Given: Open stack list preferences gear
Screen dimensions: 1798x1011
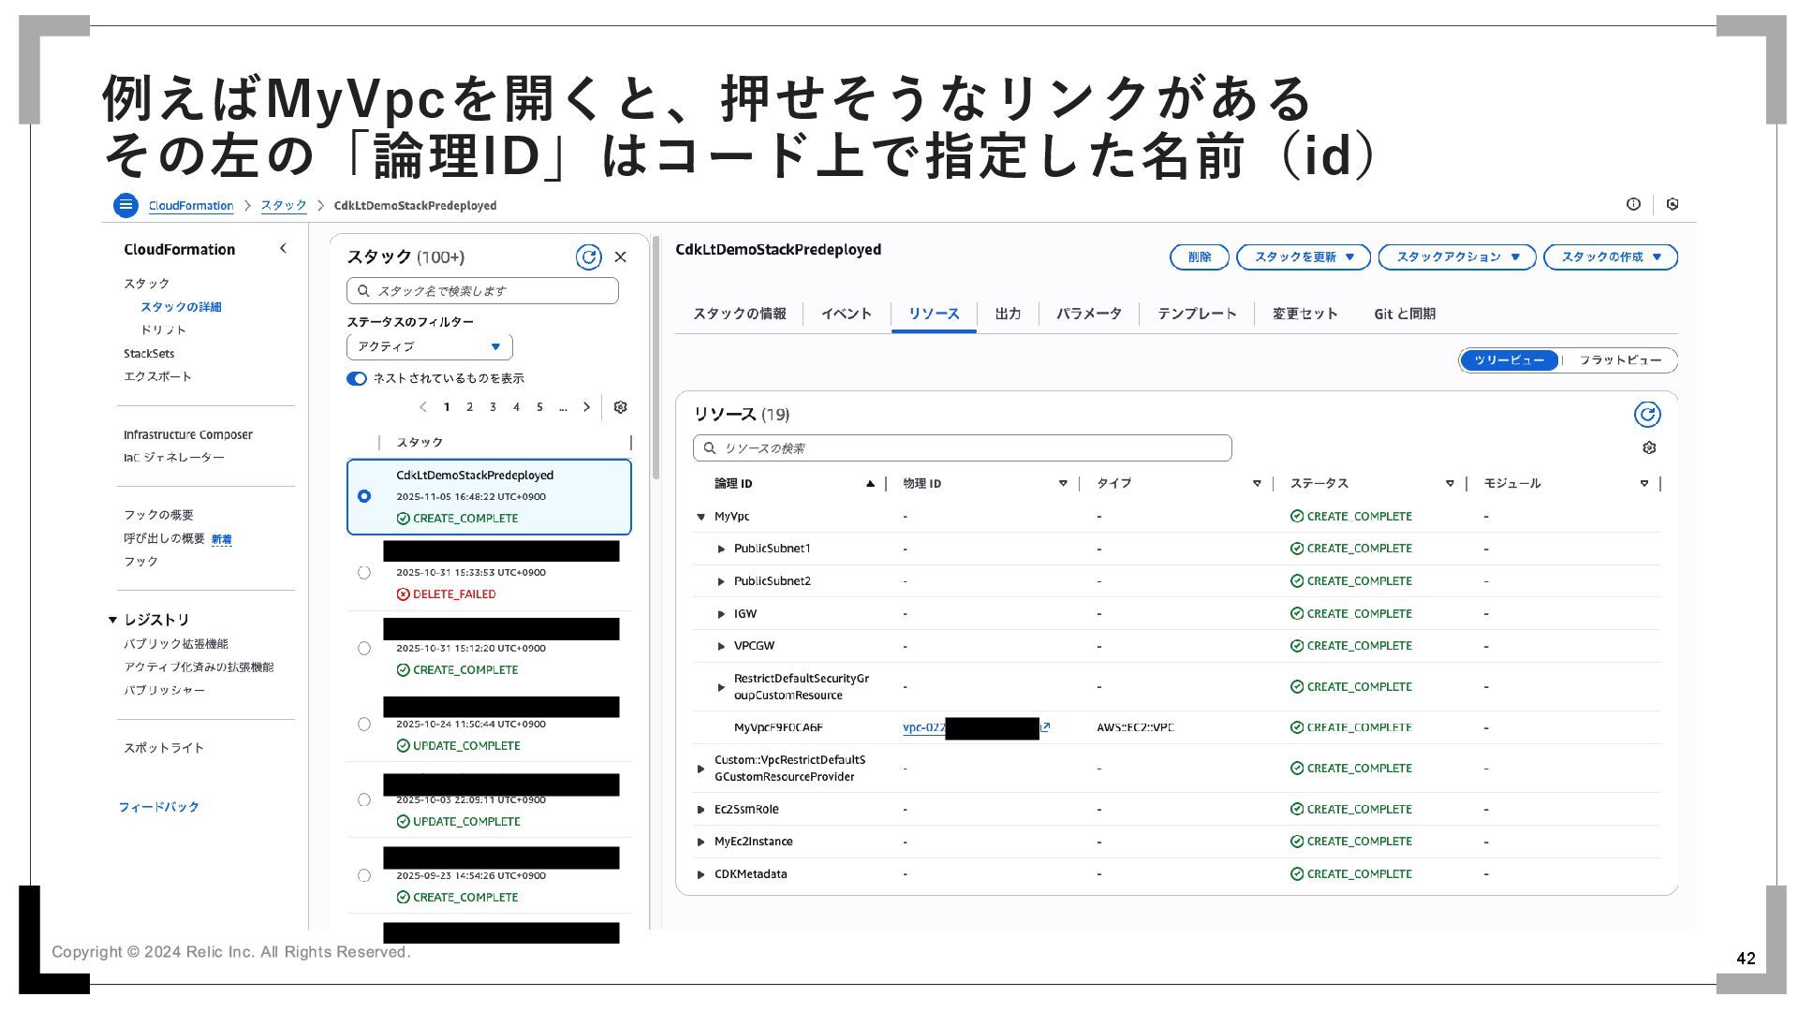Looking at the screenshot, I should click(620, 407).
